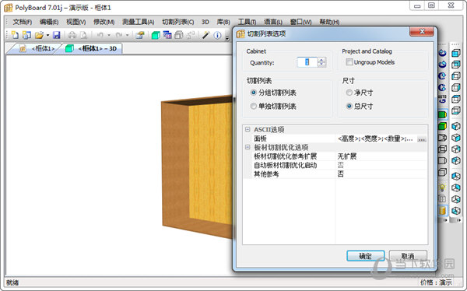
Task: Decrease Quantity with the down spinner arrow
Action: click(x=321, y=64)
